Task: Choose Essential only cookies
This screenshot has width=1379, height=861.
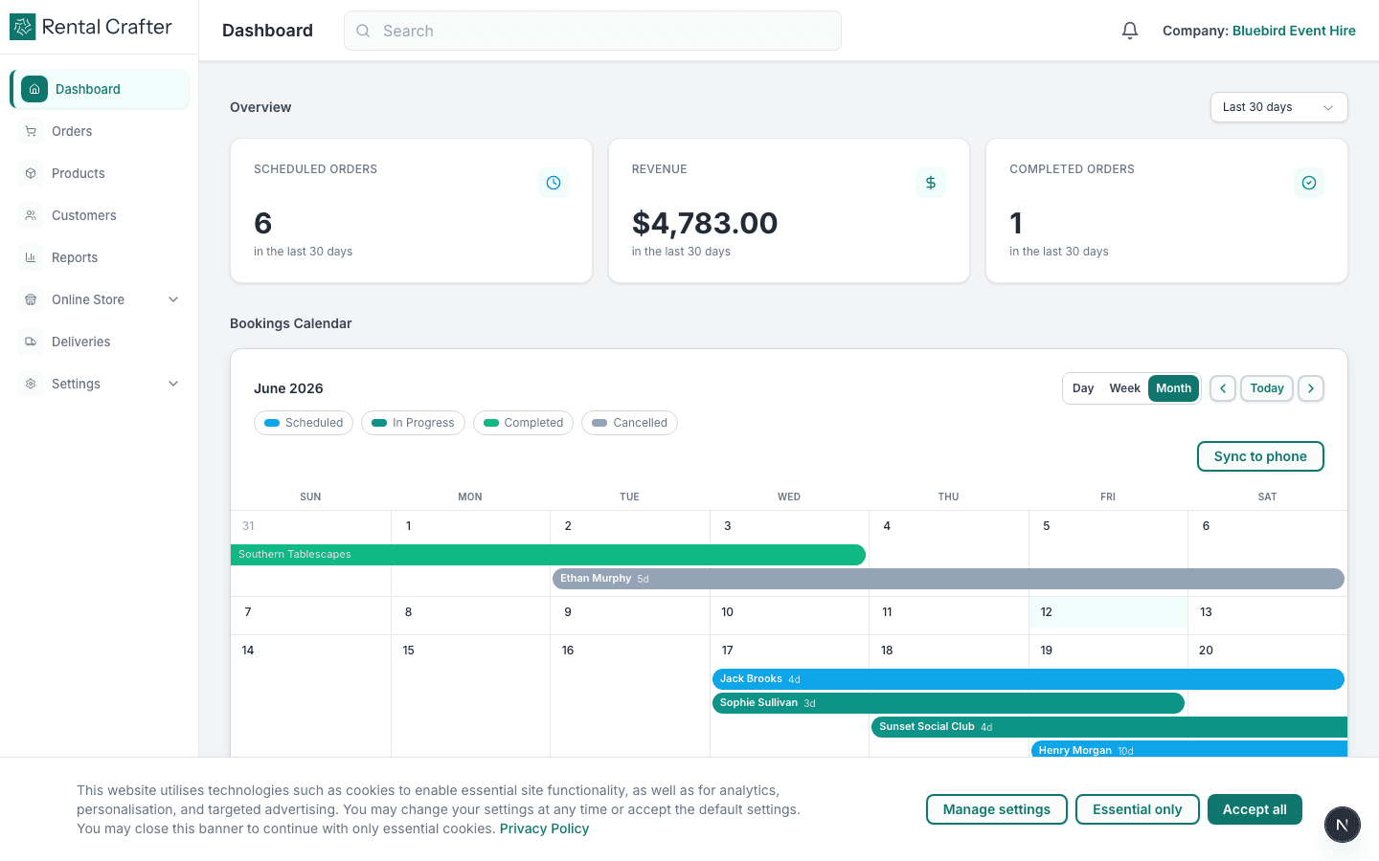Action: (x=1138, y=809)
